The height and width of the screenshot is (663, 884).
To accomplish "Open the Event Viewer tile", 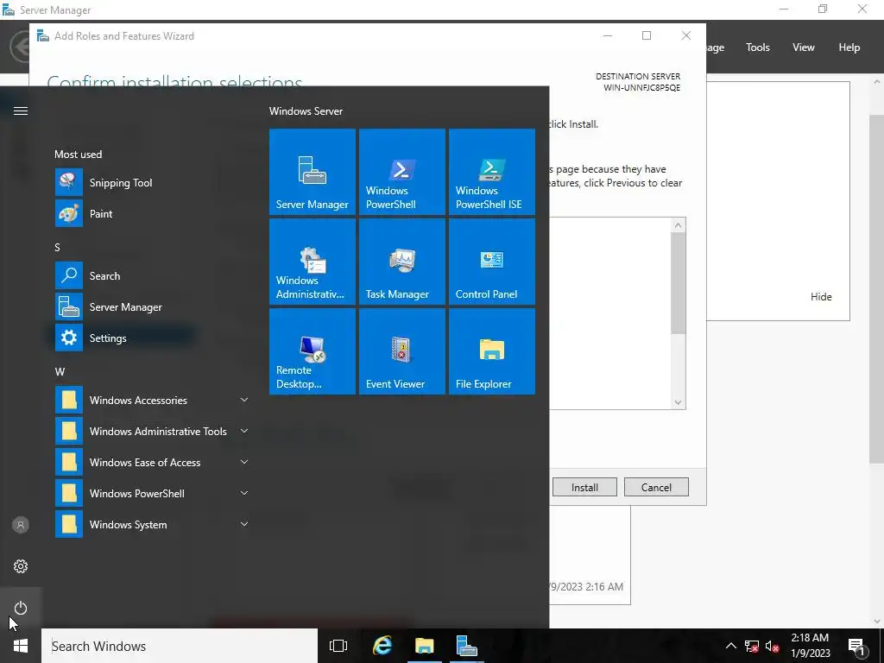I will coord(402,351).
